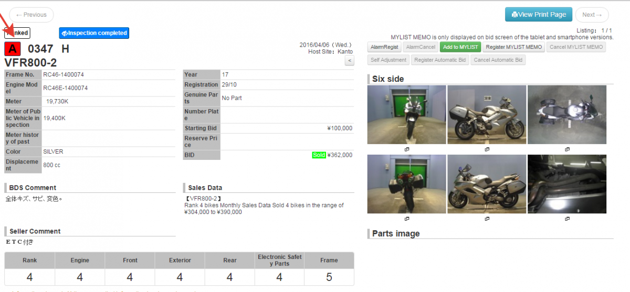Add this bike to MYLIST
The image size is (630, 292).
460,47
